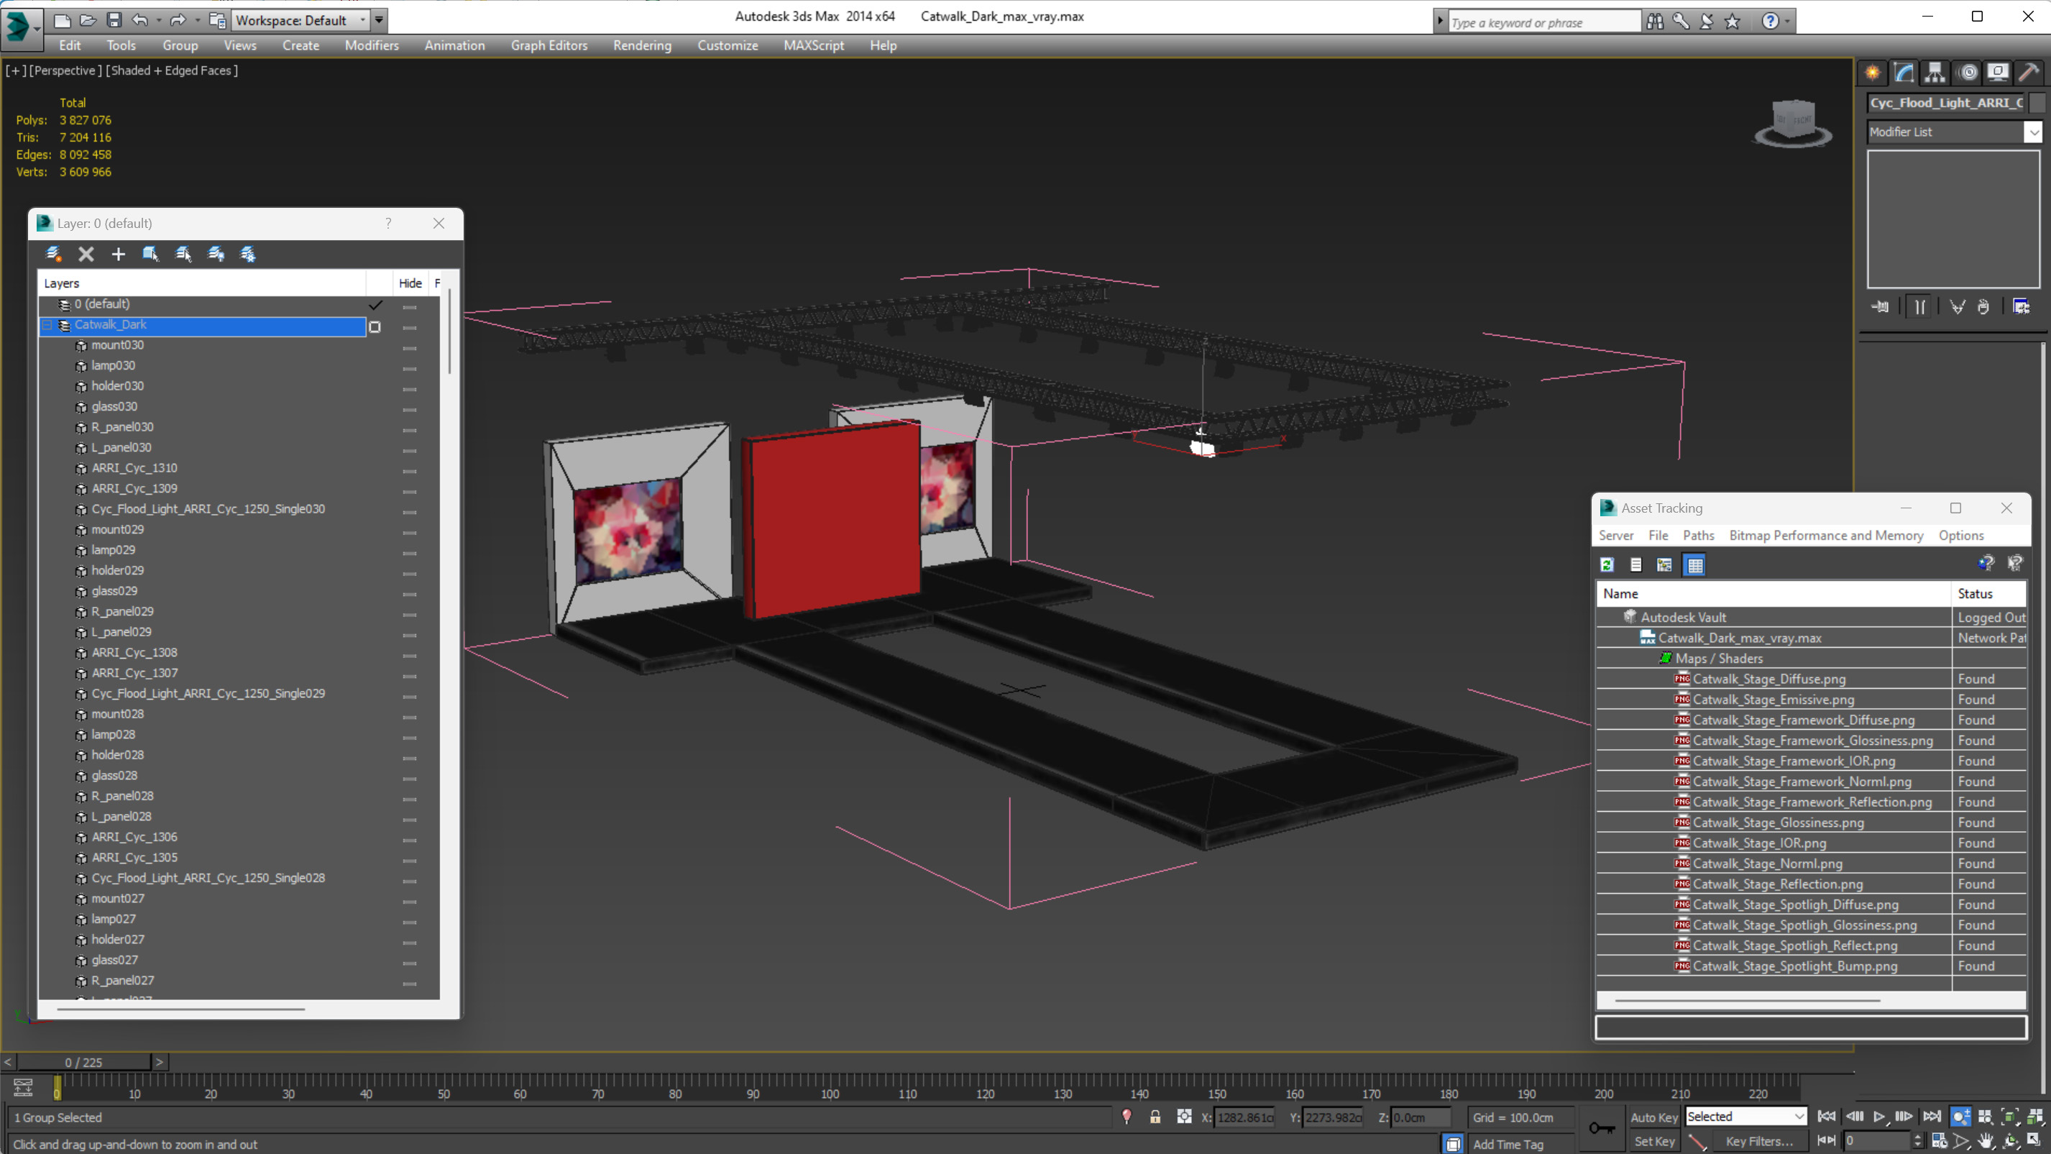Open the Utilities command panel tab

[2029, 73]
